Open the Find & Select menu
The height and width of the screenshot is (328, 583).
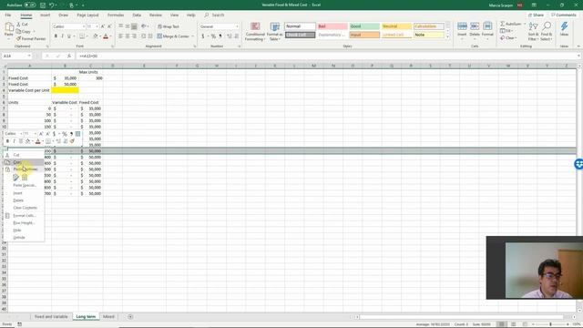pos(547,32)
